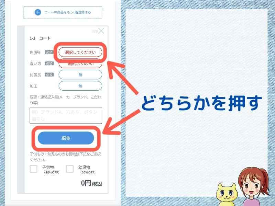Click the blue 編集 button
Screen dimensions: 275x206
(x=66, y=138)
